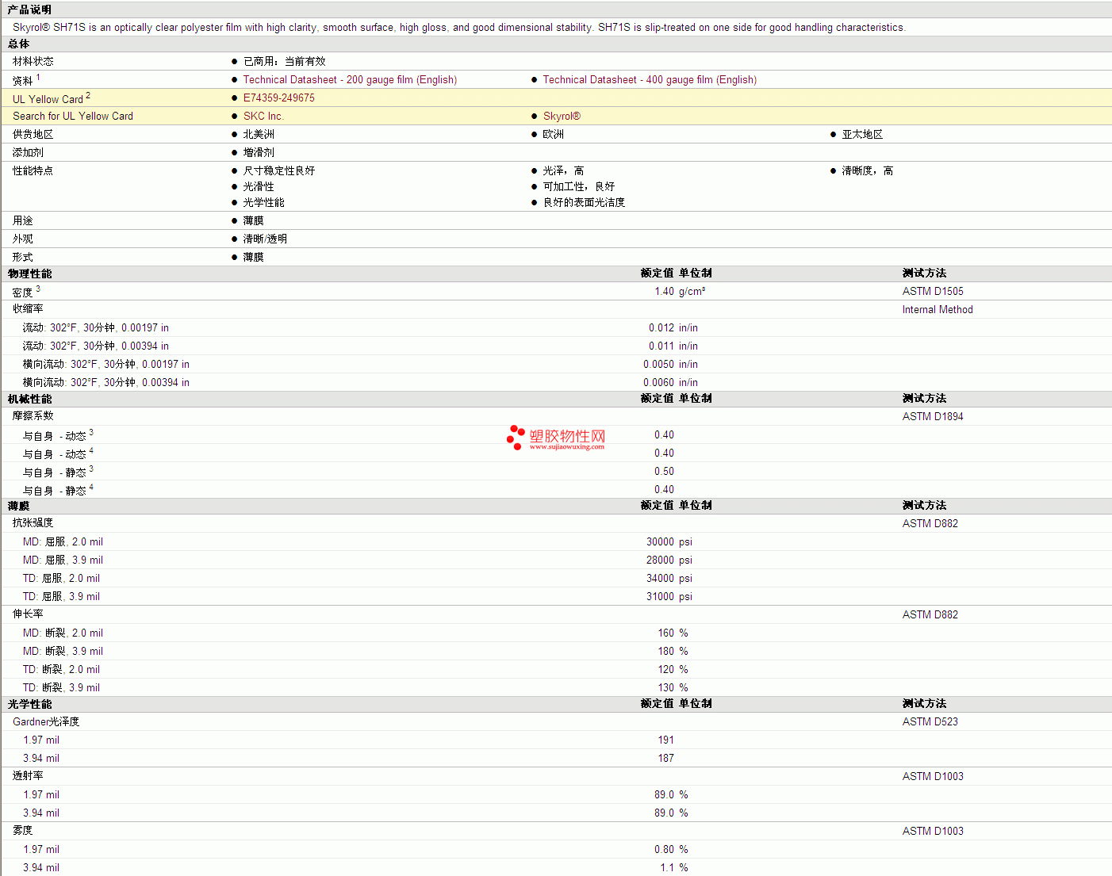This screenshot has height=876, width=1112.
Task: Select the region 亚太地区
Action: (863, 134)
